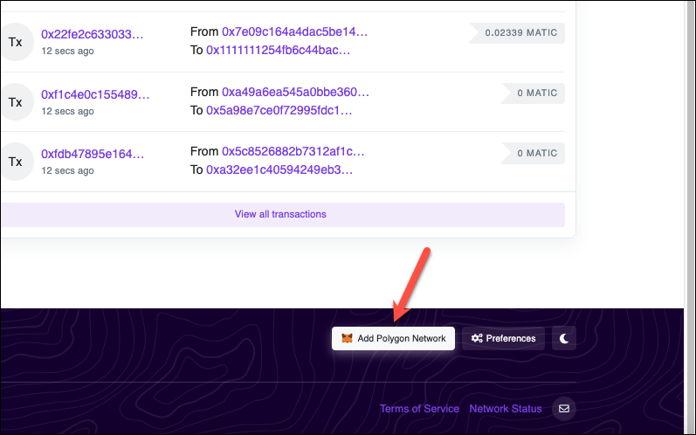Open recipient address 0x1111111254fb6c44bac
The height and width of the screenshot is (435, 696).
[x=279, y=50]
